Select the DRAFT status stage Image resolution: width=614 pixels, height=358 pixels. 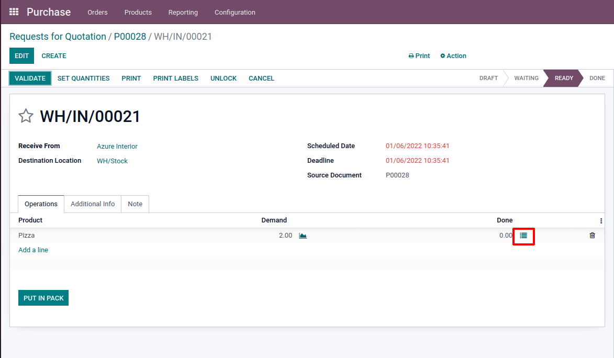(489, 78)
